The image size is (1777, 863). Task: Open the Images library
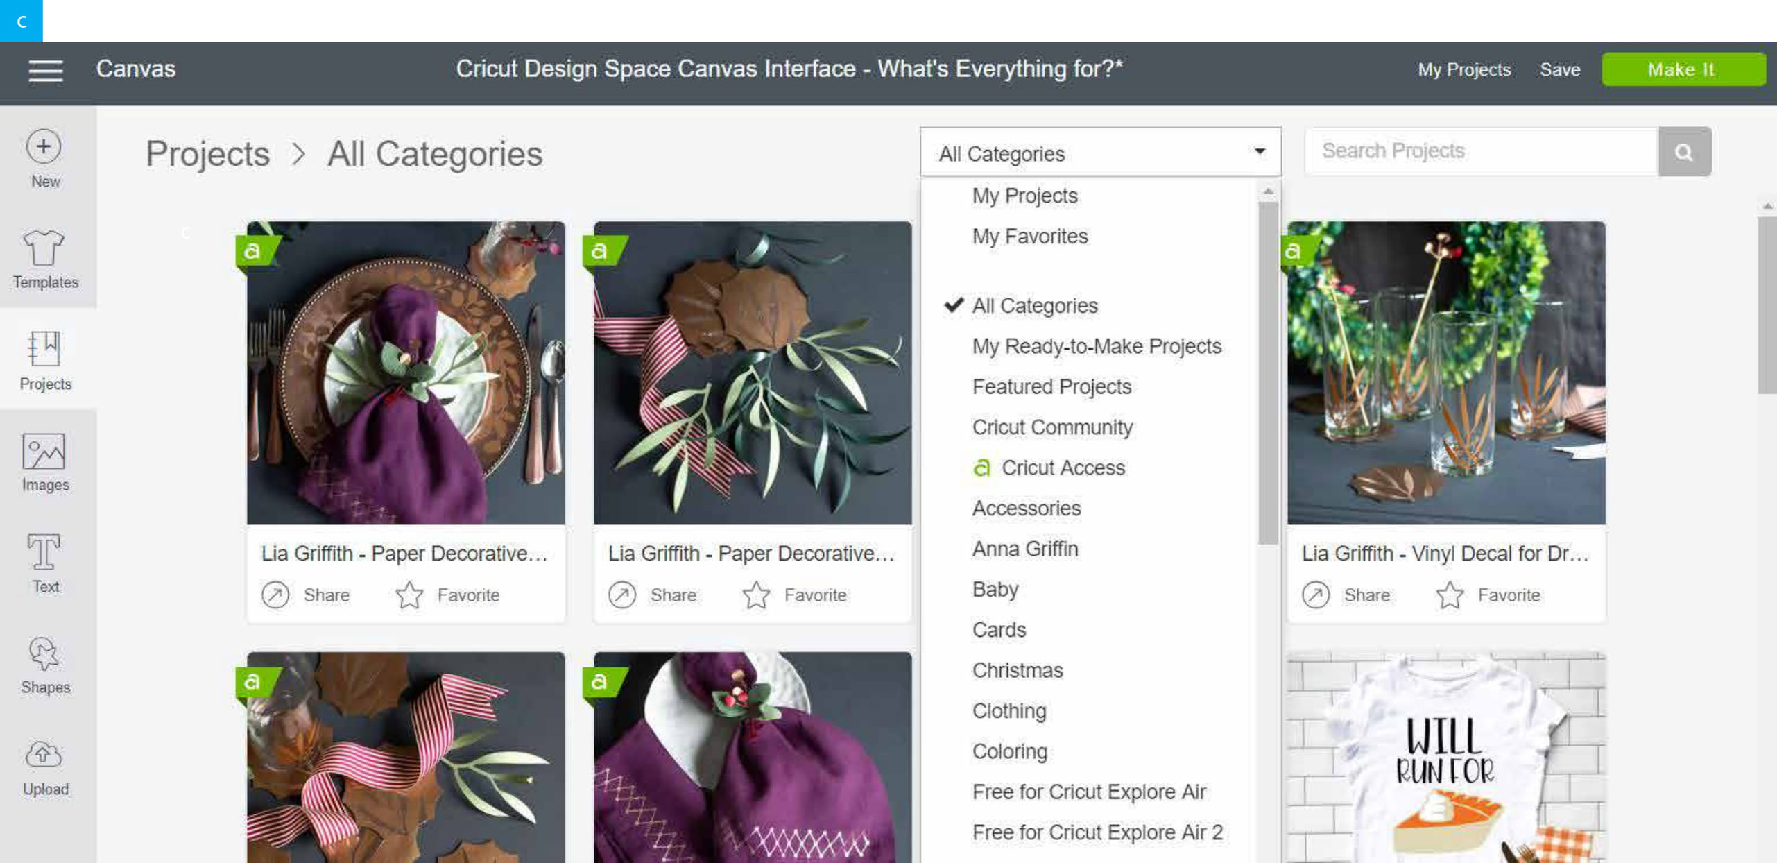(x=45, y=462)
